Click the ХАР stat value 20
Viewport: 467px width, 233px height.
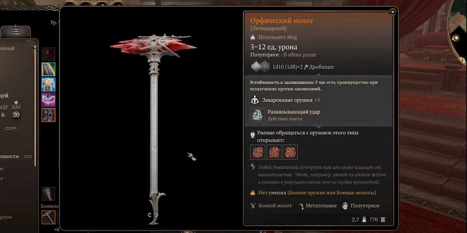point(16,115)
